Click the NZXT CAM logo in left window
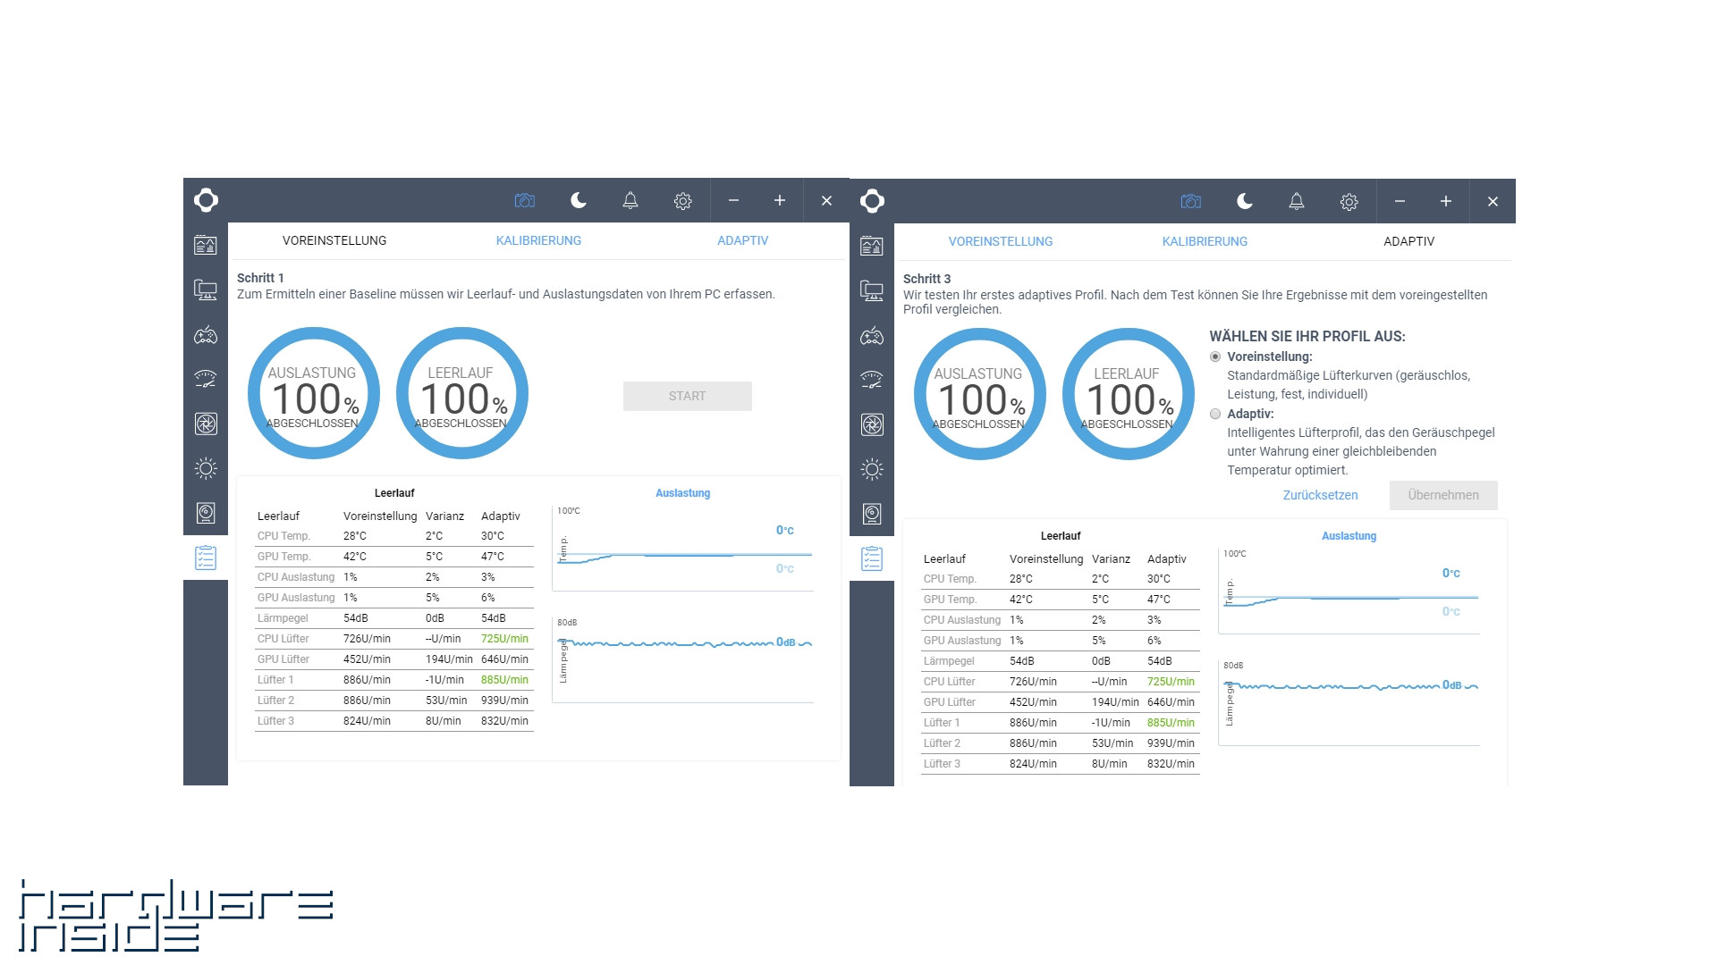This screenshot has width=1717, height=965. click(206, 200)
